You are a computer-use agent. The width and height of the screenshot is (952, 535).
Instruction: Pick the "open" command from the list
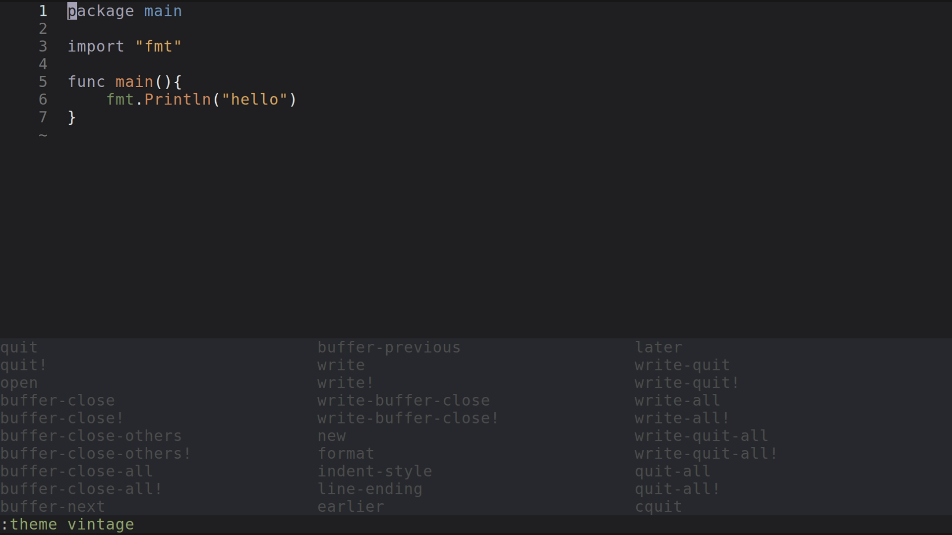(19, 383)
